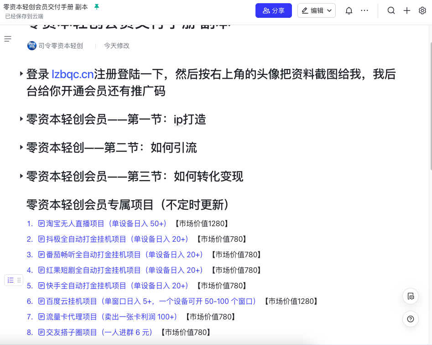This screenshot has height=345, width=432.
Task: Expand the '如何引流' section triangle
Action: pyautogui.click(x=21, y=148)
